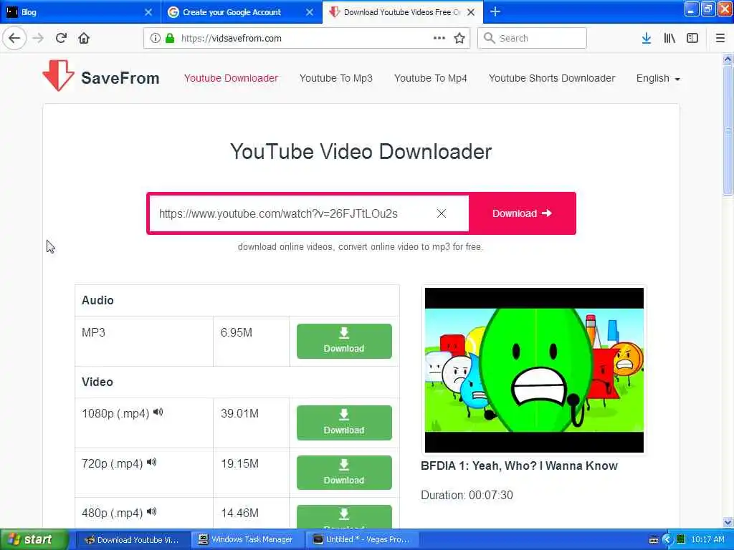Viewport: 734px width, 550px height.
Task: Click speaker icon beside 480p (.mp4)
Action: coord(152,511)
